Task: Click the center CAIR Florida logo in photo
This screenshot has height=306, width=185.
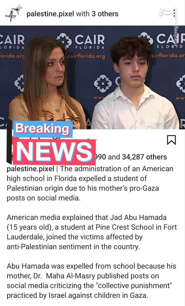Action: pos(80,41)
